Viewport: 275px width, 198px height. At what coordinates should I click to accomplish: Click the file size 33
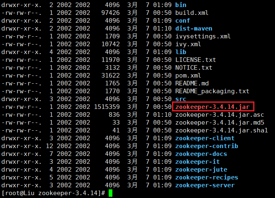[116, 123]
